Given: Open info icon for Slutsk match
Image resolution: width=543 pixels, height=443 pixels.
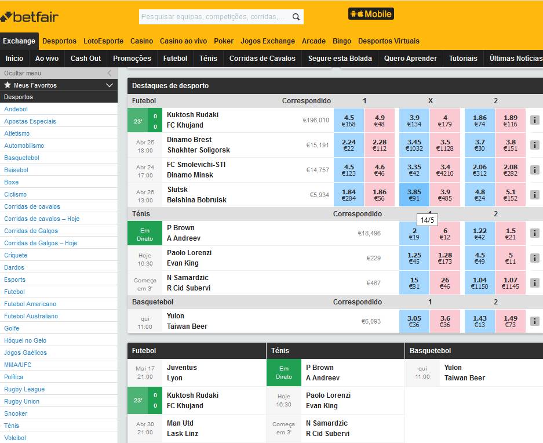Looking at the screenshot, I should tap(535, 195).
